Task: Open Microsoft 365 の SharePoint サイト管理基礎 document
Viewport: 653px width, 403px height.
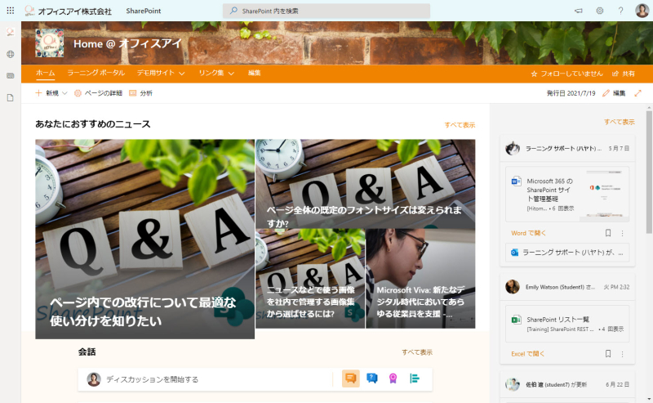Action: pyautogui.click(x=567, y=194)
